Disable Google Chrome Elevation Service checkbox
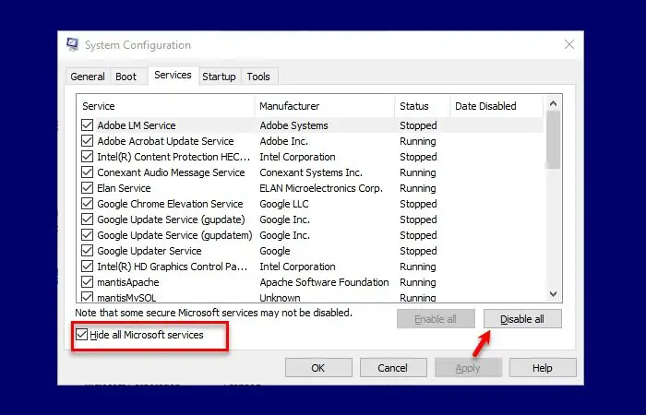The height and width of the screenshot is (415, 646). pos(88,204)
